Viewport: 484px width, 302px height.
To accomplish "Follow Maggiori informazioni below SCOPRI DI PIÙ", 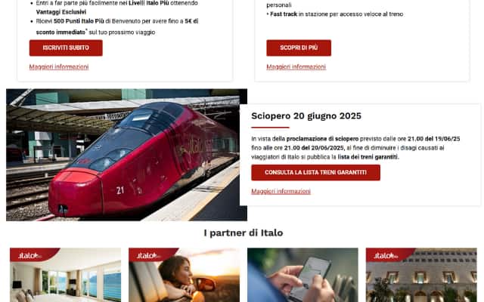I will point(296,67).
